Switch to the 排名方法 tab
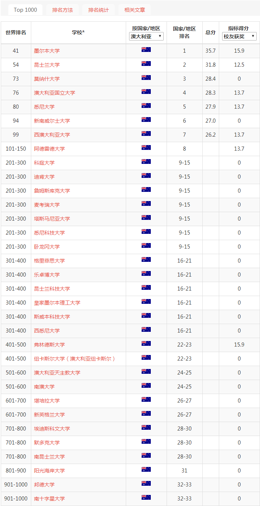 click(63, 10)
